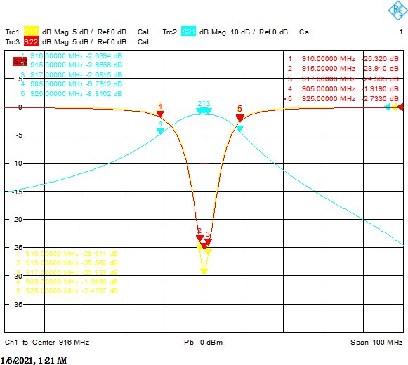Image resolution: width=408 pixels, height=365 pixels.
Task: Select the yellow S11 trace label
Action: coord(31,32)
